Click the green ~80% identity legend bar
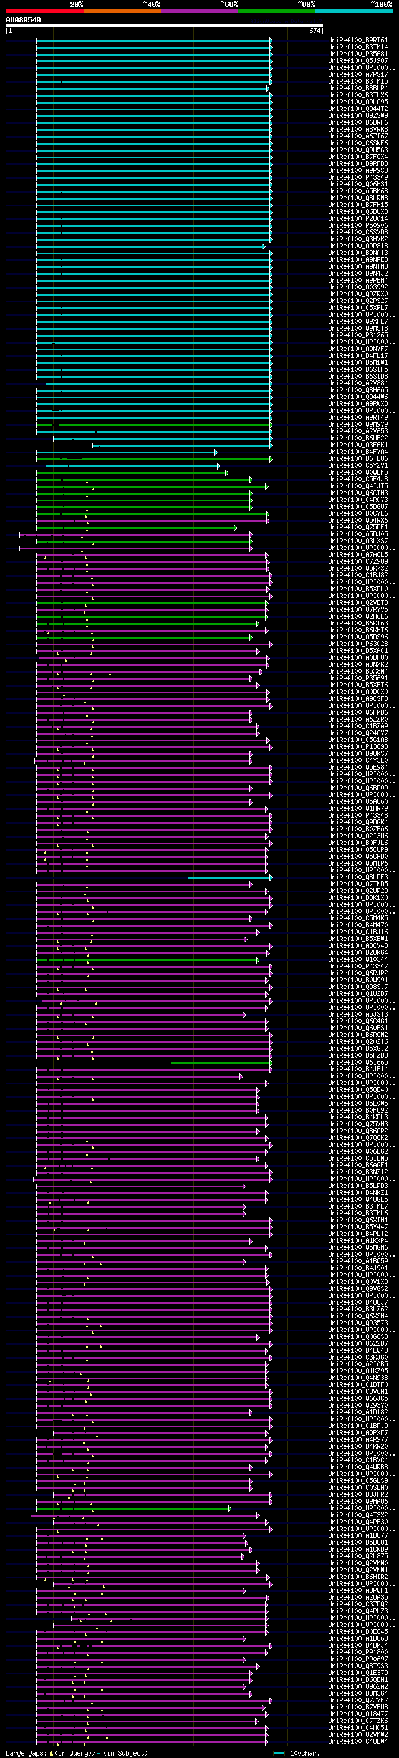Screen dimensions: 399x1758 [x=277, y=11]
